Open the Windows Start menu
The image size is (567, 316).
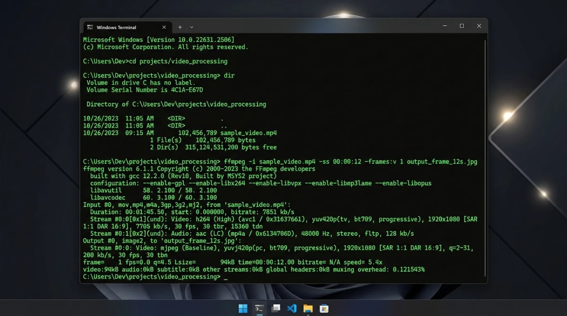(243, 308)
